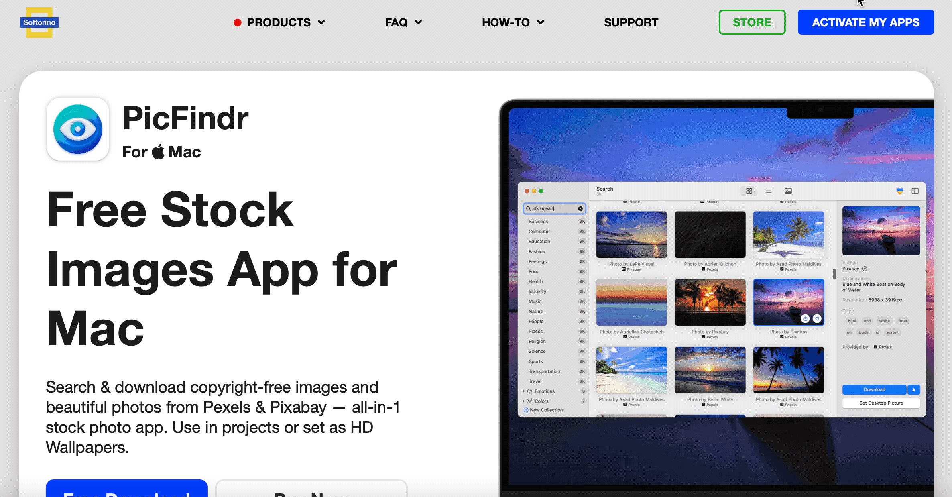Click the results scrollbar handle
This screenshot has height=497, width=952.
[x=834, y=274]
